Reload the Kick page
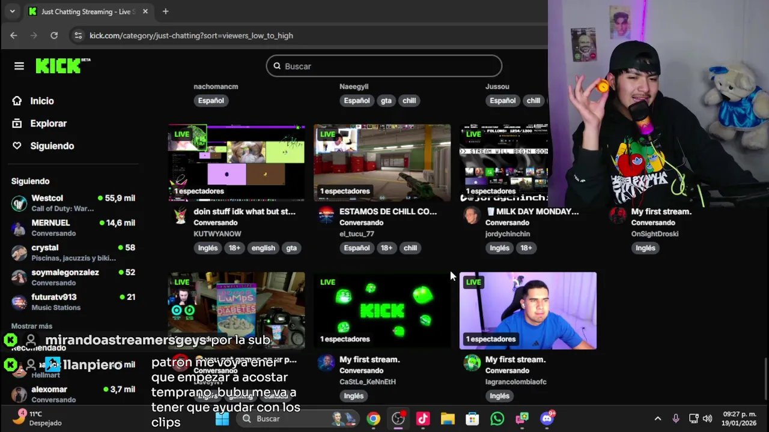Image resolution: width=769 pixels, height=432 pixels. [x=54, y=35]
